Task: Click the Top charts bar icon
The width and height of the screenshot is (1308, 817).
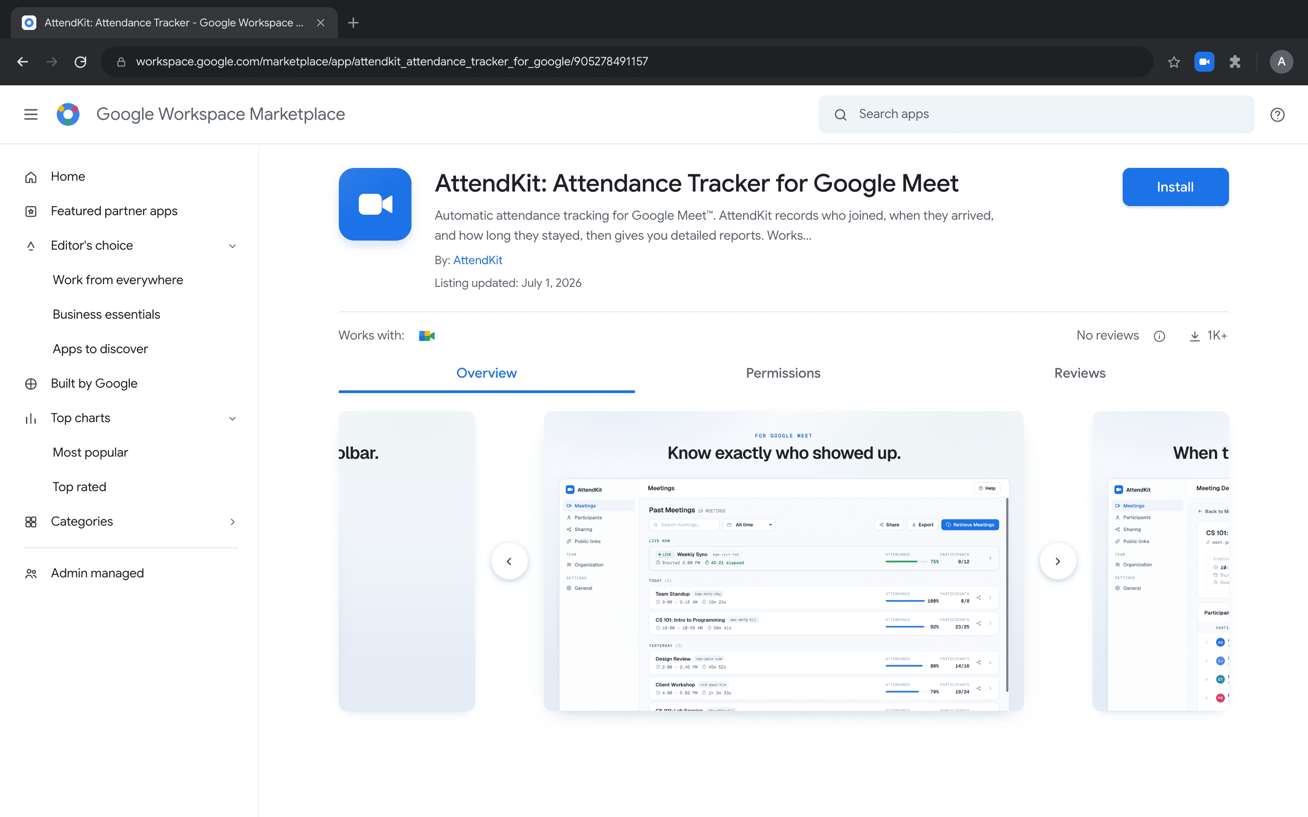Action: (x=31, y=419)
